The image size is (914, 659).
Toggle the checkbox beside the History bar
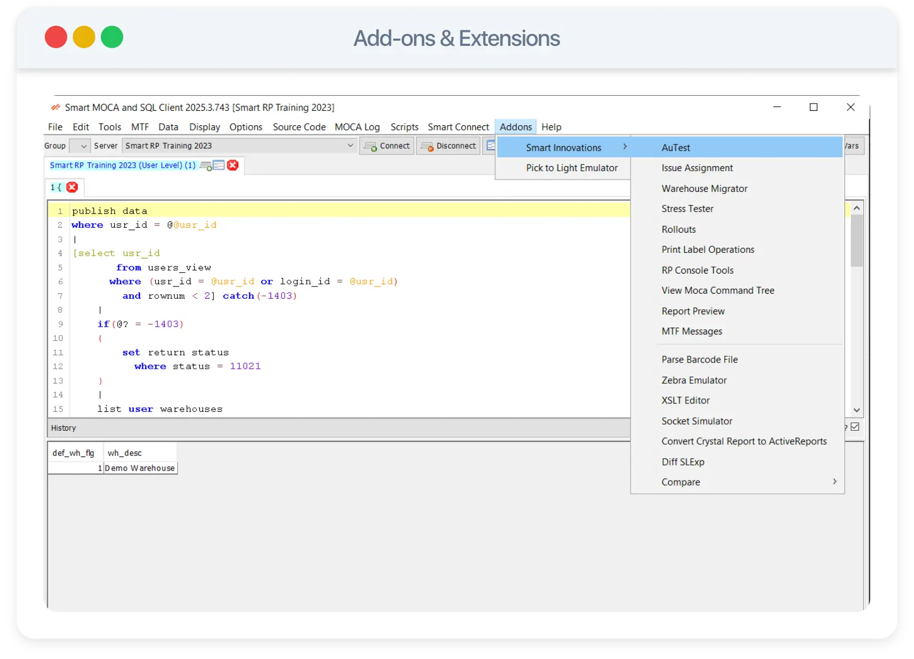[x=855, y=427]
